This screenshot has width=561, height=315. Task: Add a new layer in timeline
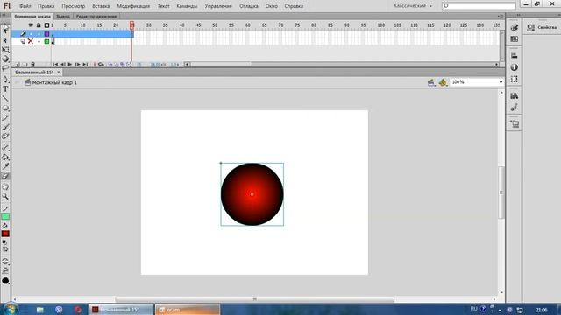[x=18, y=65]
